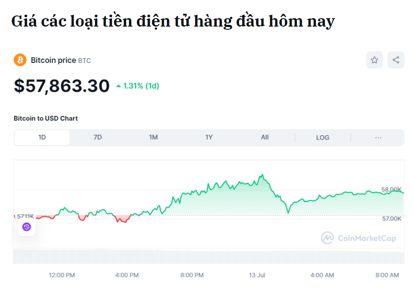Viewport: 414px width, 288px height.
Task: Click the BTC ticker symbol label
Action: 84,61
